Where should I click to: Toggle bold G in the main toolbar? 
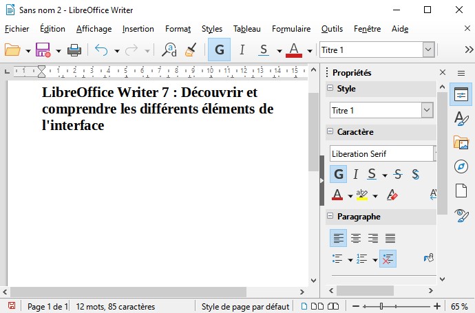pyautogui.click(x=220, y=50)
